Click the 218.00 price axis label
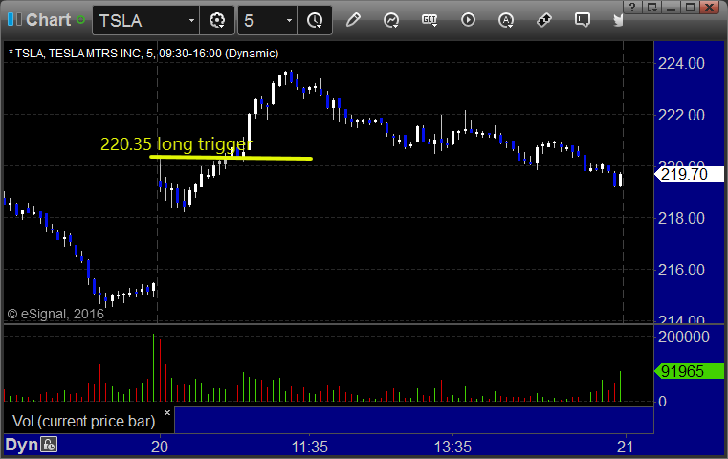 [x=681, y=218]
